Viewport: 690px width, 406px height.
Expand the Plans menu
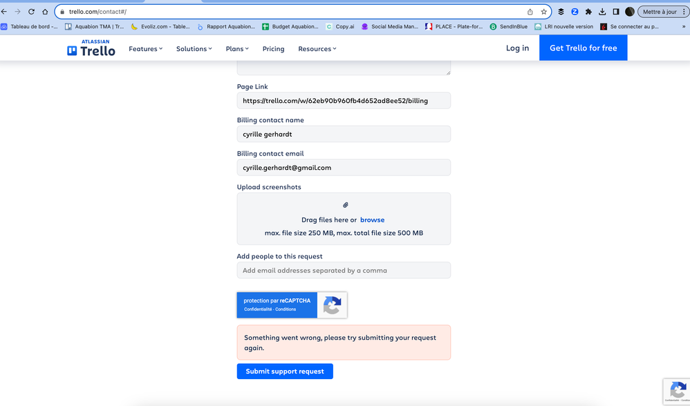(x=237, y=49)
